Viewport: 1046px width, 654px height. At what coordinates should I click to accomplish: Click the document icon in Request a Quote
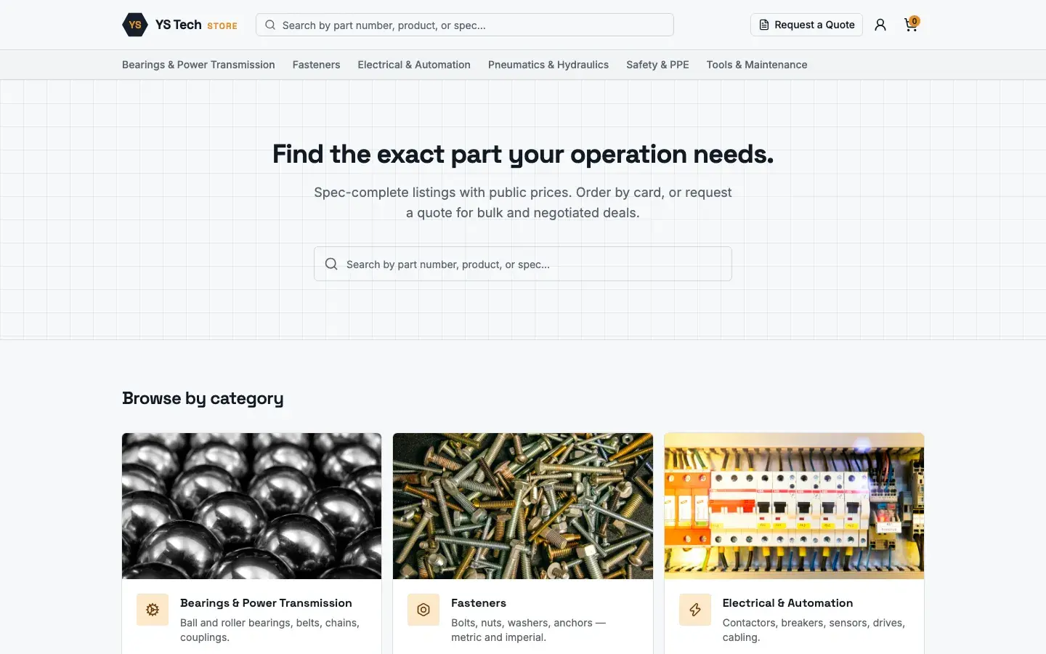pyautogui.click(x=764, y=25)
